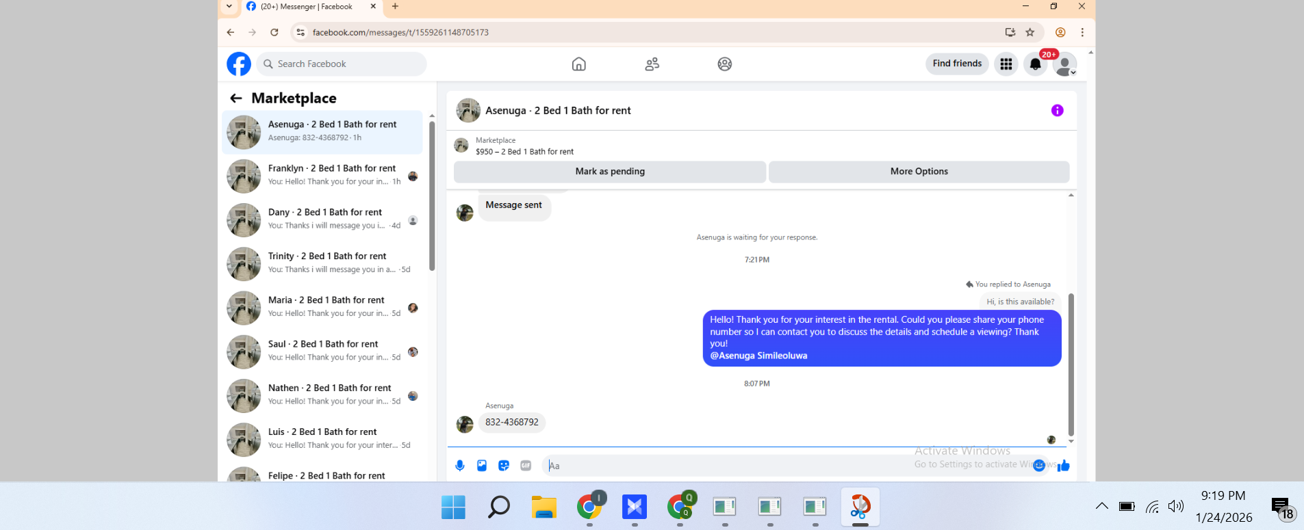1304x530 pixels.
Task: Click the site information icon in address bar
Action: pyautogui.click(x=301, y=32)
